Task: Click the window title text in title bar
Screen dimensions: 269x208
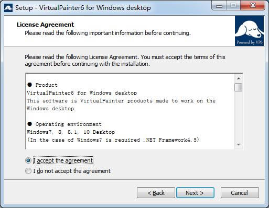Action: point(83,8)
